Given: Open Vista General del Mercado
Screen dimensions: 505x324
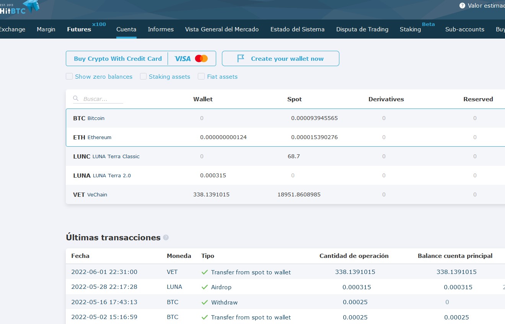Looking at the screenshot, I should pos(222,29).
